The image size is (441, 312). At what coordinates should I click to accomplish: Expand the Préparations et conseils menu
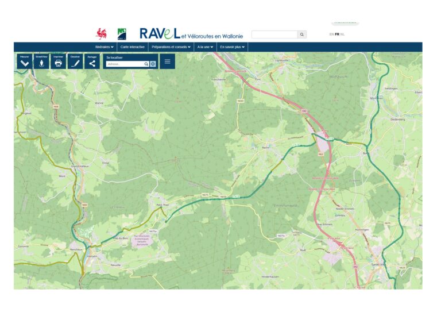click(171, 47)
